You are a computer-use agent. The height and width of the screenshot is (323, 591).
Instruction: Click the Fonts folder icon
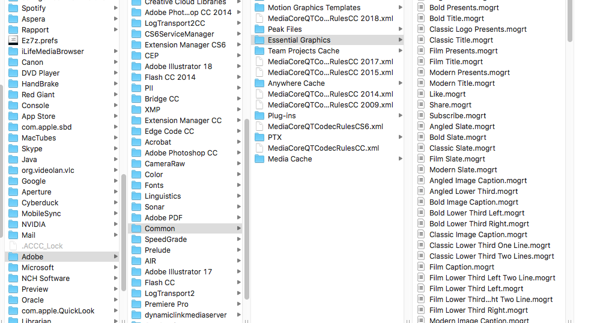coord(136,186)
